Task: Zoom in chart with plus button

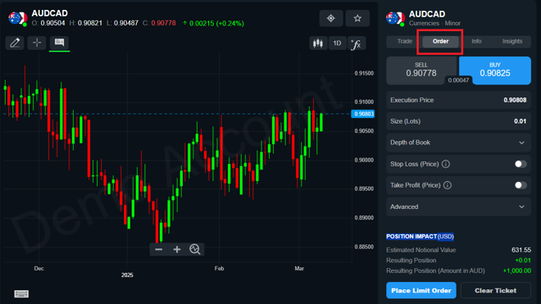Action: pyautogui.click(x=177, y=249)
